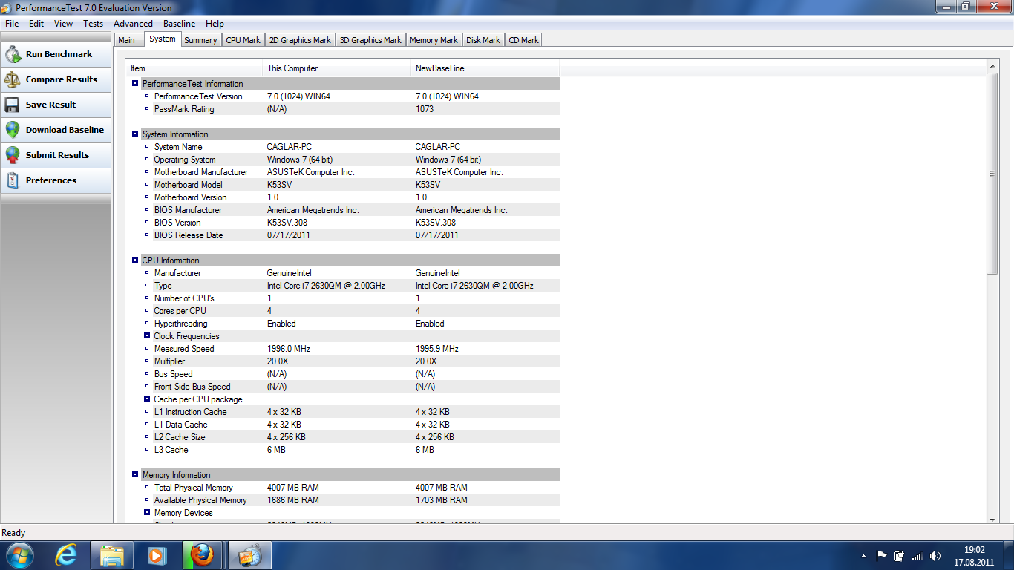
Task: Click the vertical scrollbar up arrow
Action: 992,67
